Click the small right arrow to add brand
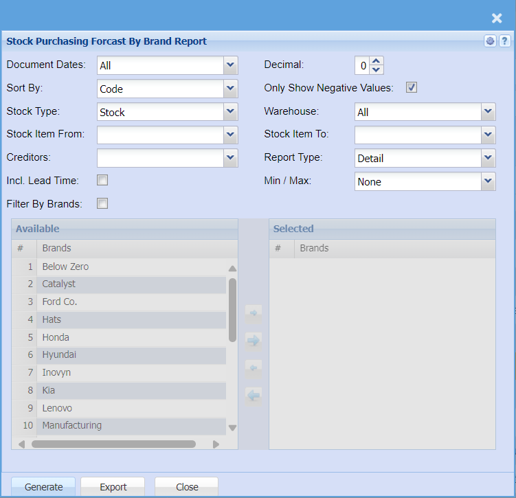Viewport: 516px width, 498px height. 254,314
